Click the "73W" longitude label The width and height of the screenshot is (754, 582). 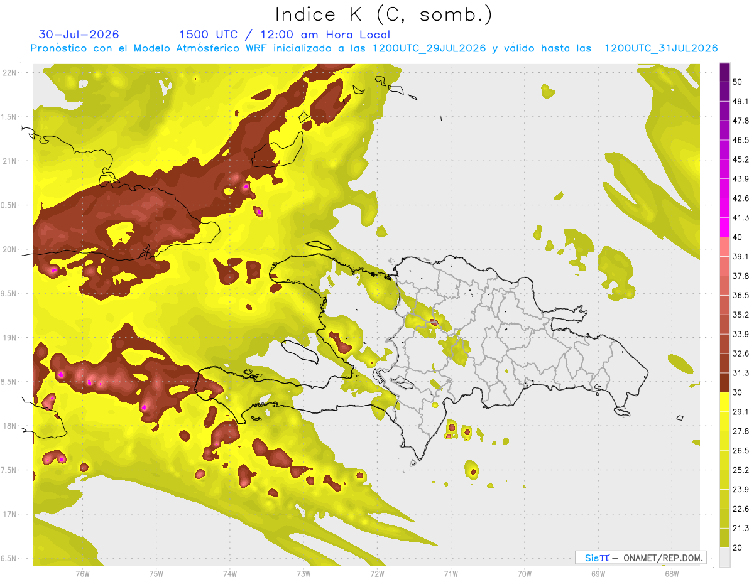(303, 573)
